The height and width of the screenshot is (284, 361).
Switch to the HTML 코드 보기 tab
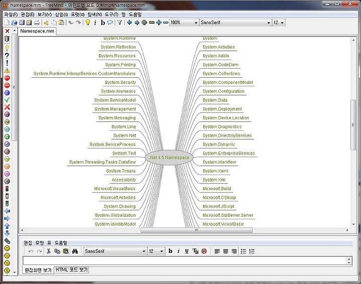click(72, 269)
